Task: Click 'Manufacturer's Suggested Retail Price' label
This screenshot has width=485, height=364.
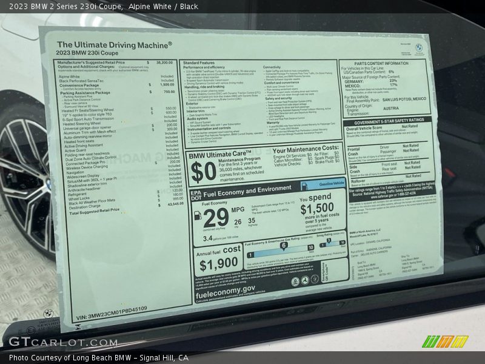Action: tap(91, 62)
